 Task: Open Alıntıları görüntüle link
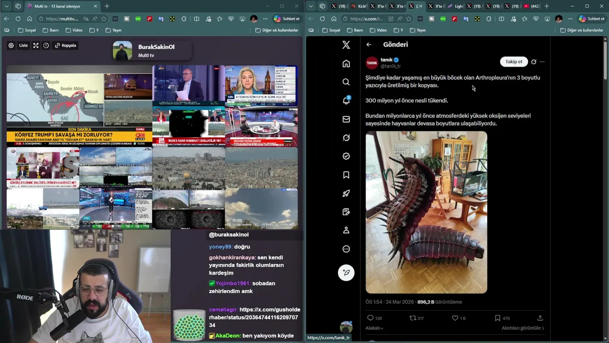[522, 328]
